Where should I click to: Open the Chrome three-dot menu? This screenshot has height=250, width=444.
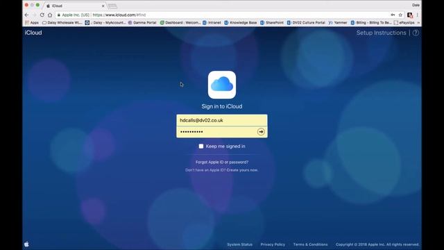tap(418, 15)
